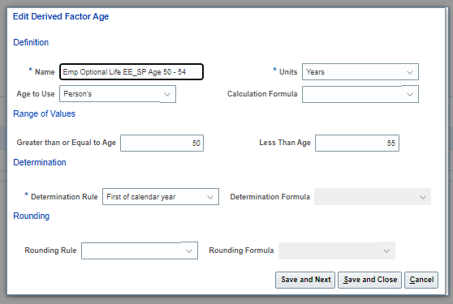Click the Save and Next button
Image resolution: width=453 pixels, height=304 pixels.
pyautogui.click(x=305, y=280)
